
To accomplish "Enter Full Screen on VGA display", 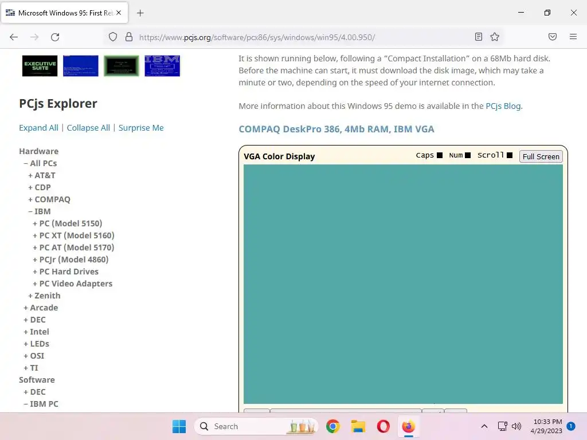I will pyautogui.click(x=541, y=156).
